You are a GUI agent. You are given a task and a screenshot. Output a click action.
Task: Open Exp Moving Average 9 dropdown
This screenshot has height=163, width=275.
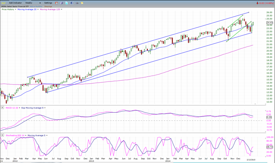point(45,108)
